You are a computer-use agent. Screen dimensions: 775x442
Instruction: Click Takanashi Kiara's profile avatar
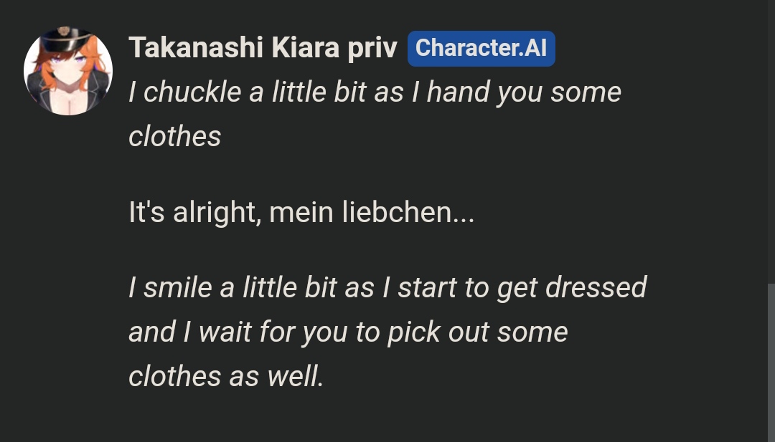click(x=68, y=71)
